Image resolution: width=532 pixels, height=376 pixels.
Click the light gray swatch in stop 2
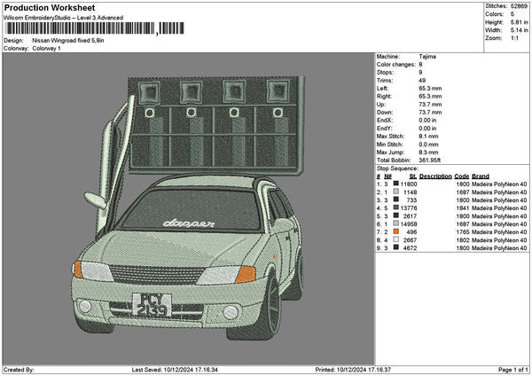(x=397, y=191)
